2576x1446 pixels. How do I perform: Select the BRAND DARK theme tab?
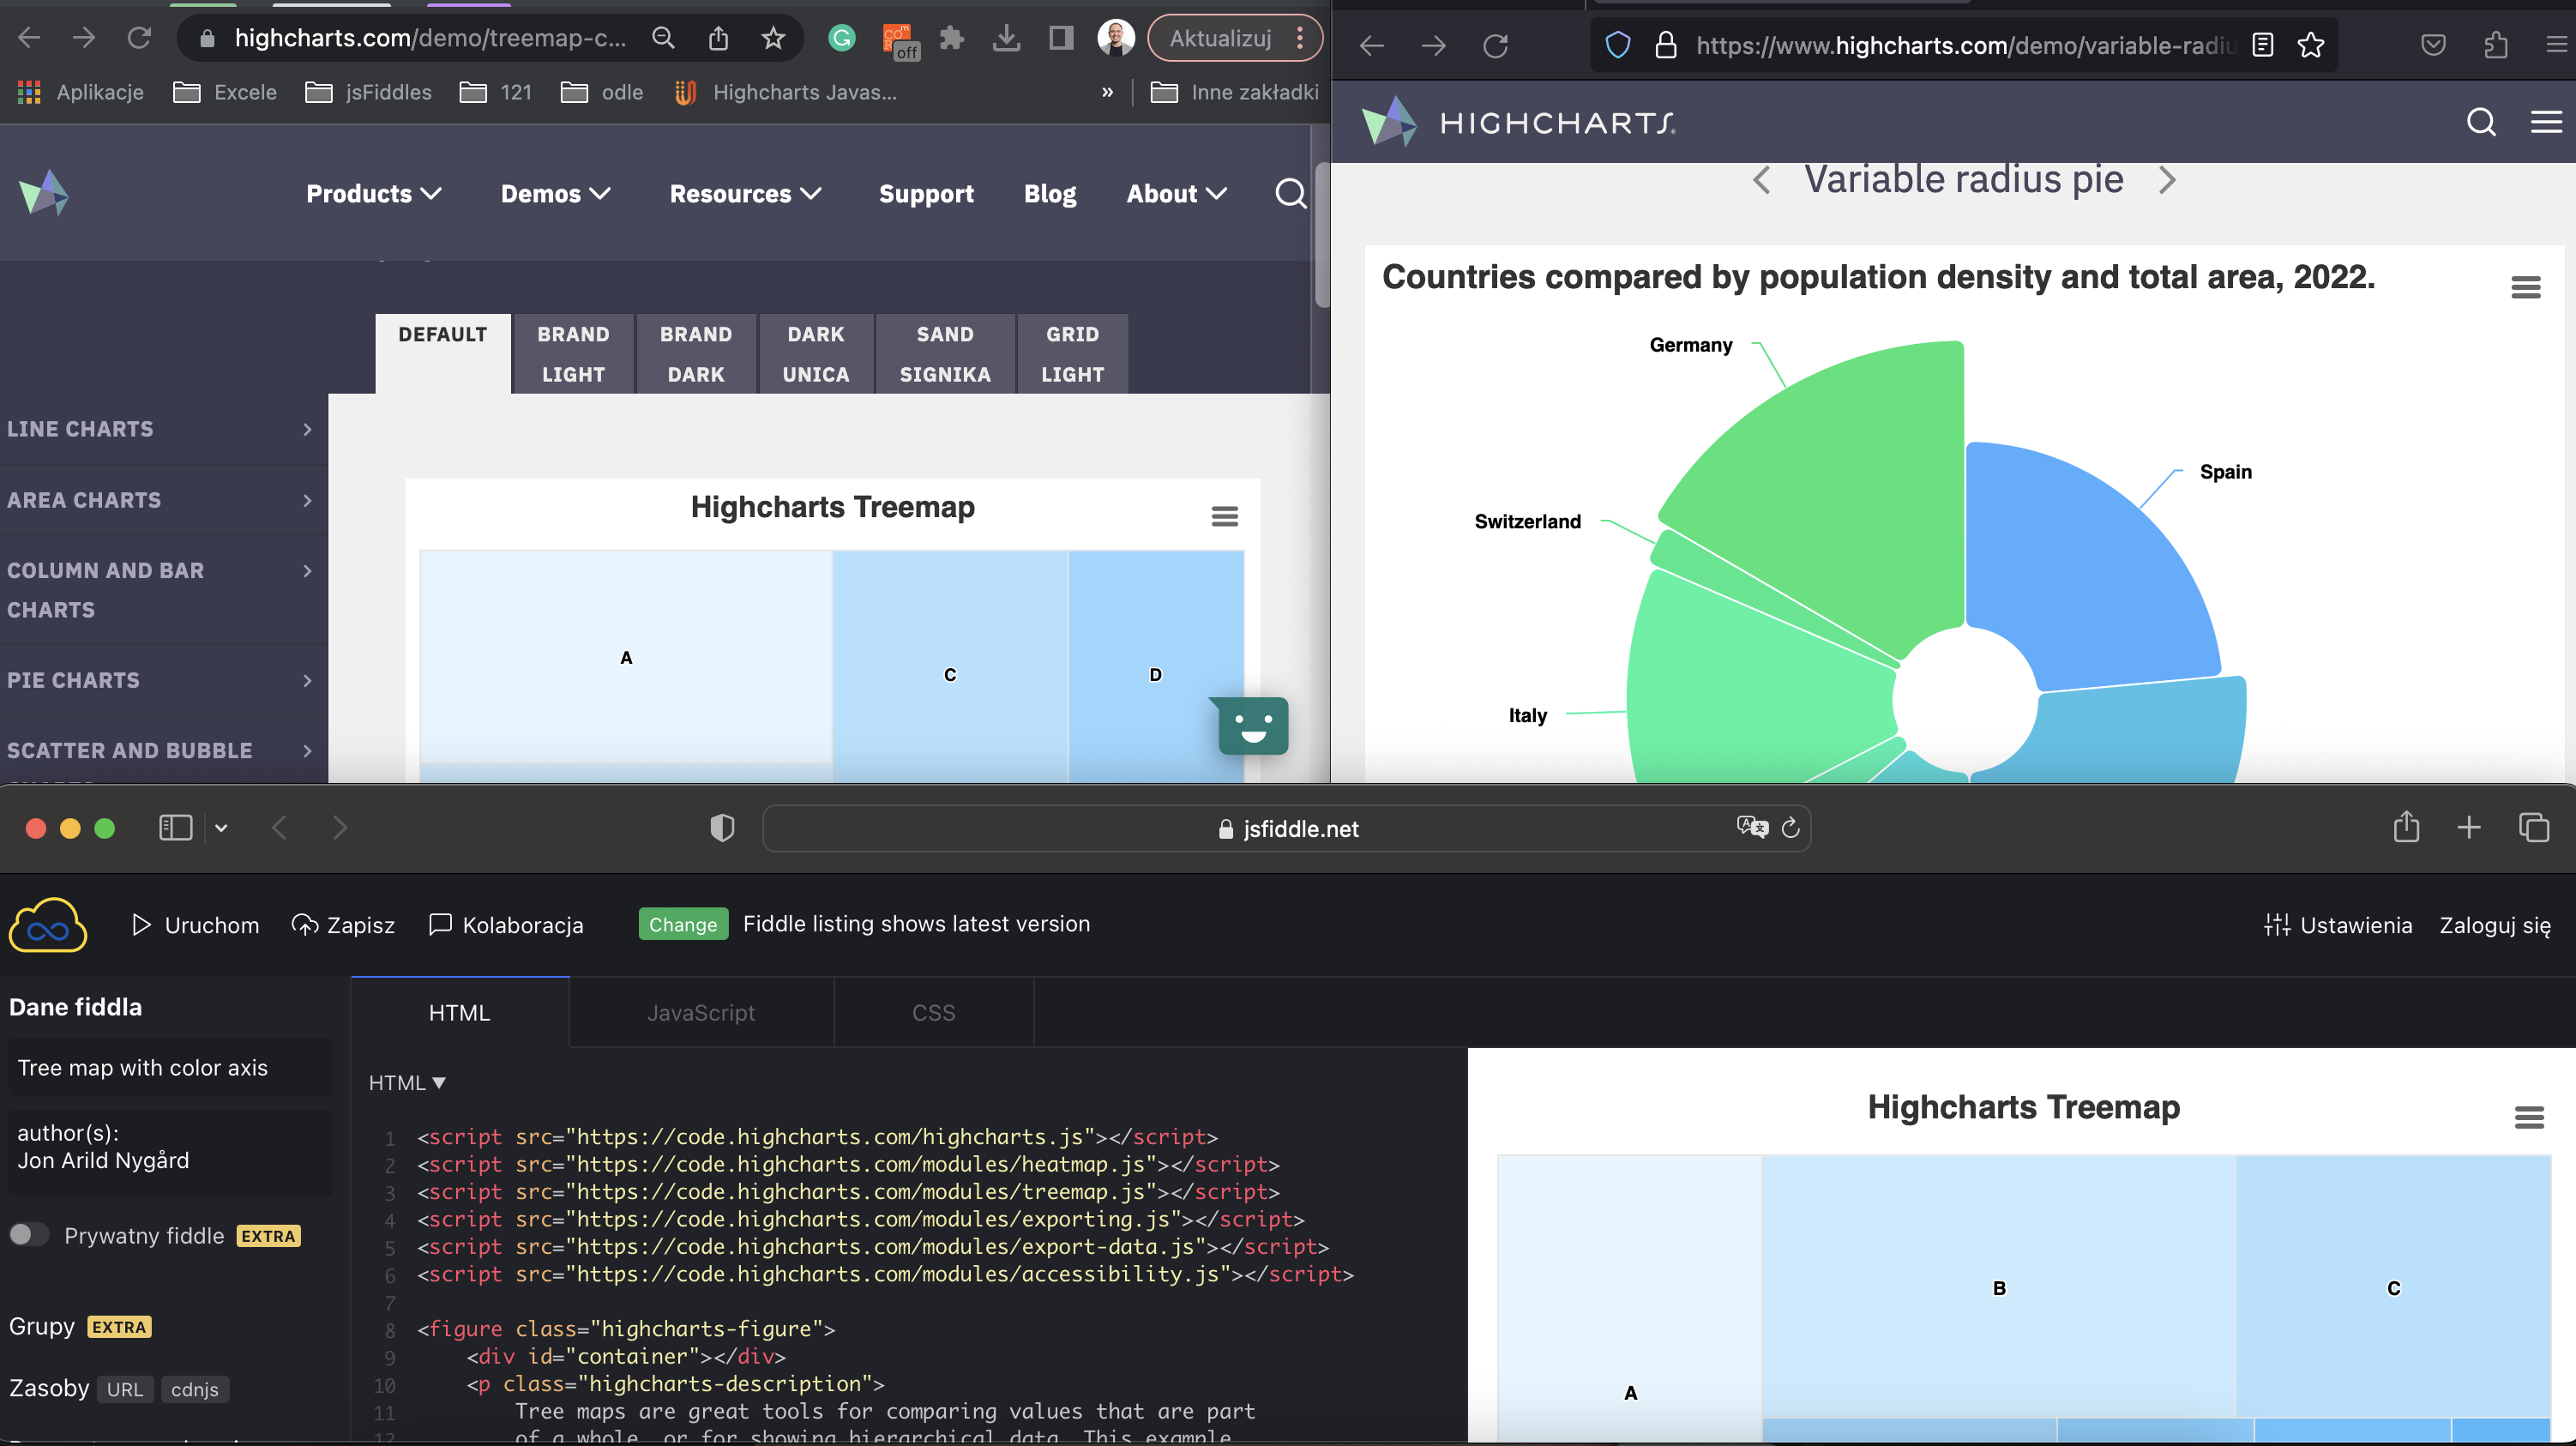696,353
